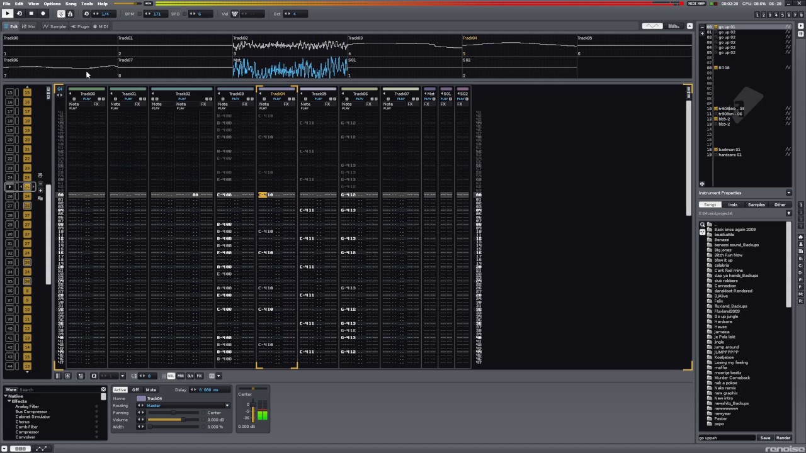Viewport: 806px width, 453px height.
Task: Favorite the Analog Filter effect star
Action: pyautogui.click(x=96, y=406)
